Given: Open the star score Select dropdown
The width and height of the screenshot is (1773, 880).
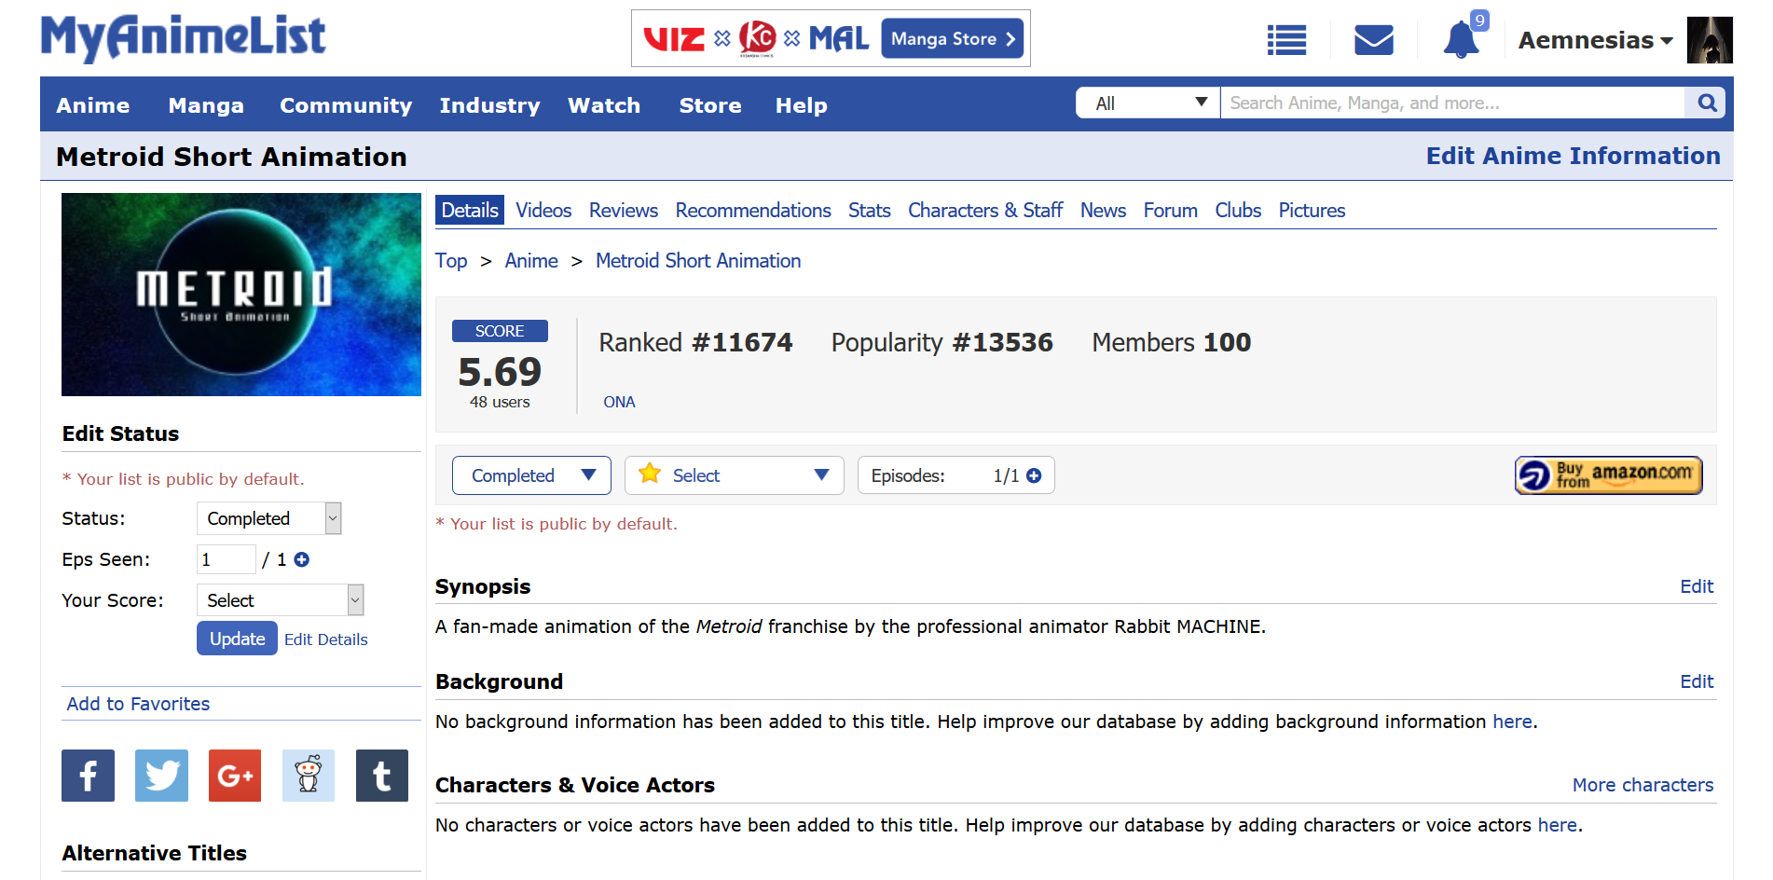Looking at the screenshot, I should pyautogui.click(x=734, y=475).
